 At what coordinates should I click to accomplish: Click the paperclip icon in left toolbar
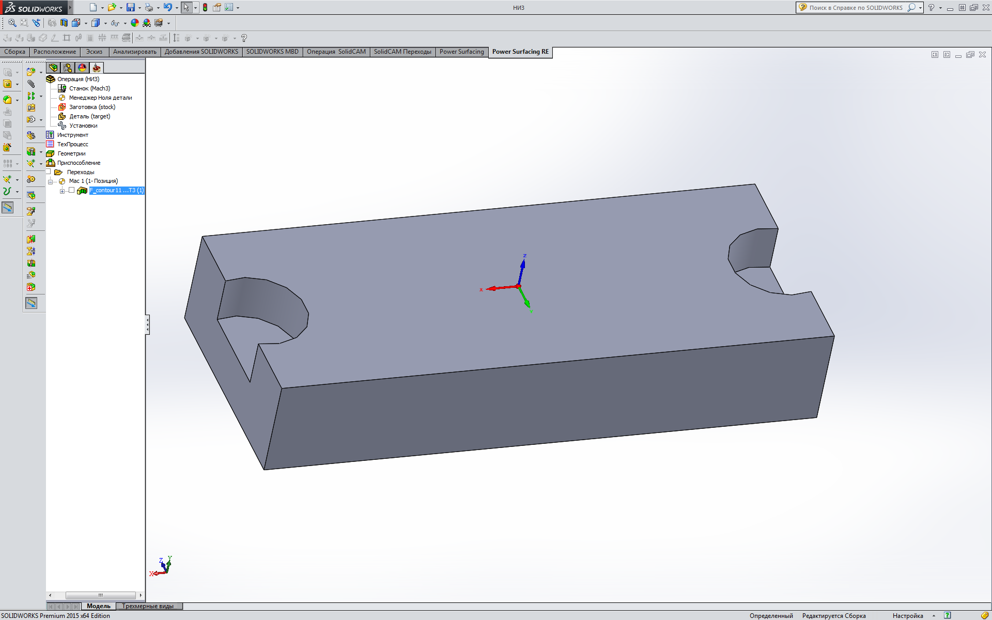(x=31, y=84)
